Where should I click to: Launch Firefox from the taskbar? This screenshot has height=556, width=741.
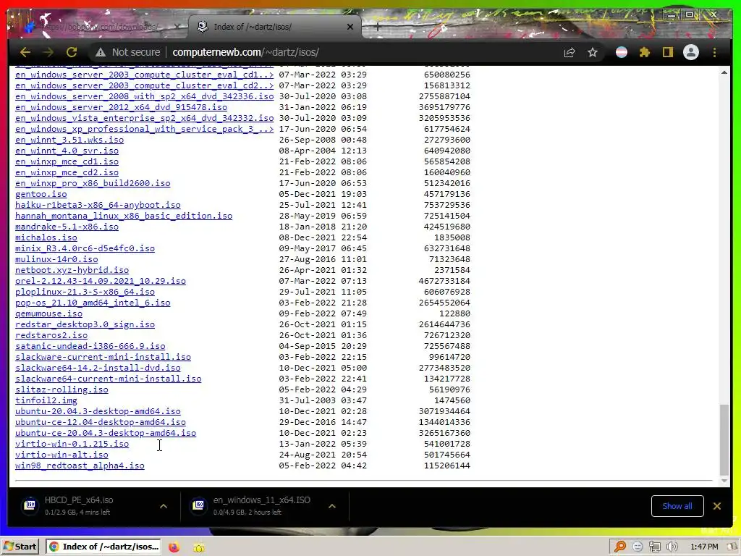(174, 547)
